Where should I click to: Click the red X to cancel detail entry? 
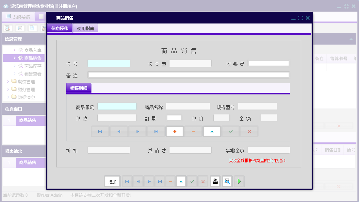tap(249, 131)
